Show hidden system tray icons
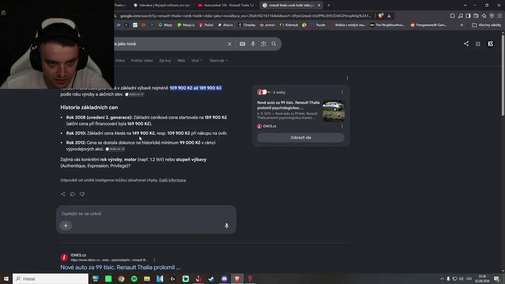The image size is (505, 284). click(442, 279)
